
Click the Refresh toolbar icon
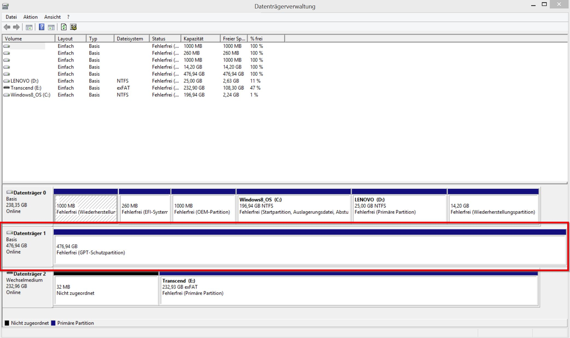pos(64,27)
